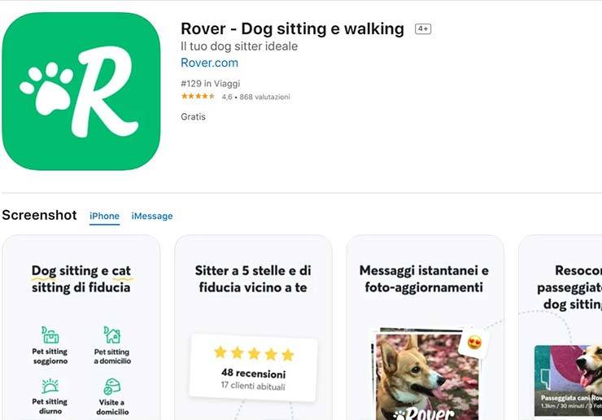Click the 48 recensioni review card
602x420 pixels.
point(253,368)
